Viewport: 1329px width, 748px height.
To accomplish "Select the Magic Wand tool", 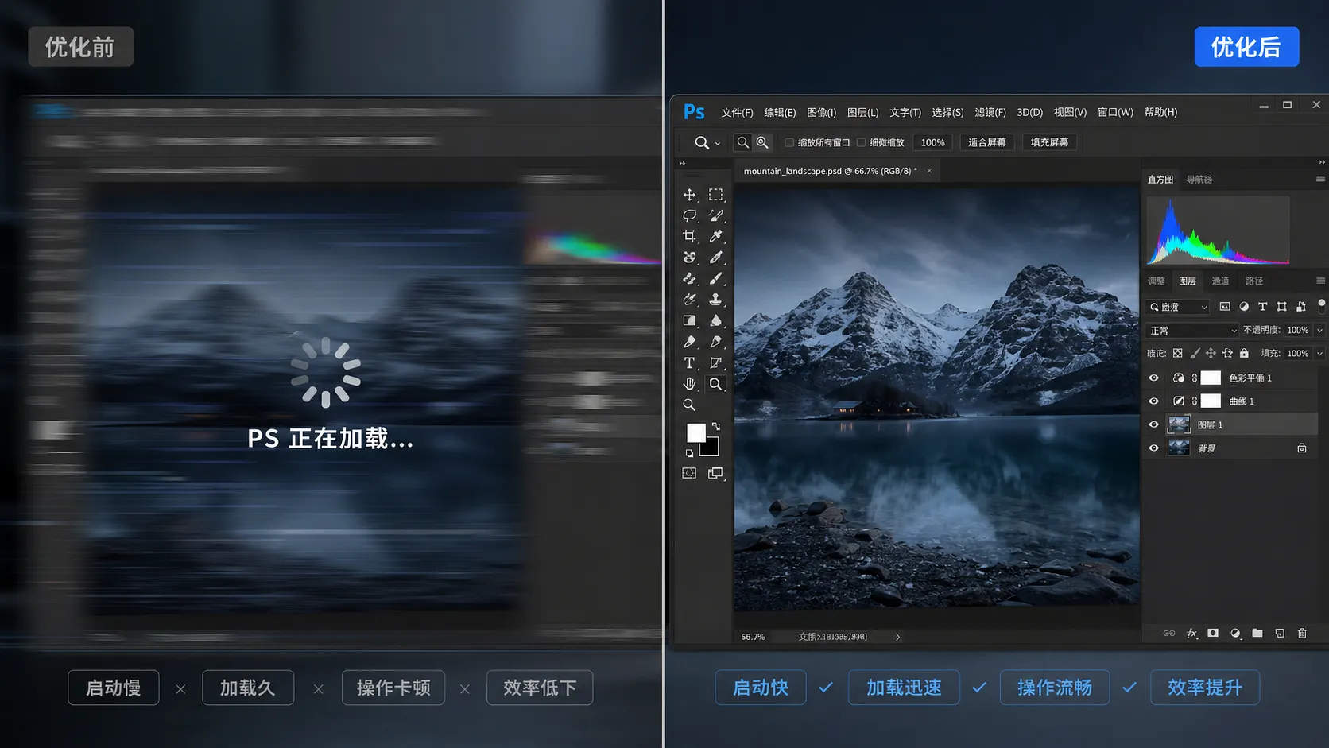I will tap(715, 215).
